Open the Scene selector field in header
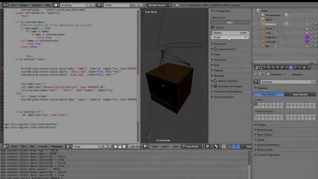Image resolution: width=318 pixels, height=179 pixels. tap(117, 5)
